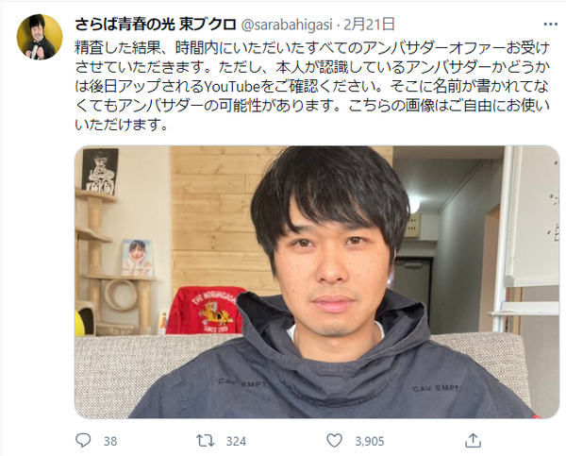
Task: Like the tweet with the heart icon
Action: pos(334,441)
